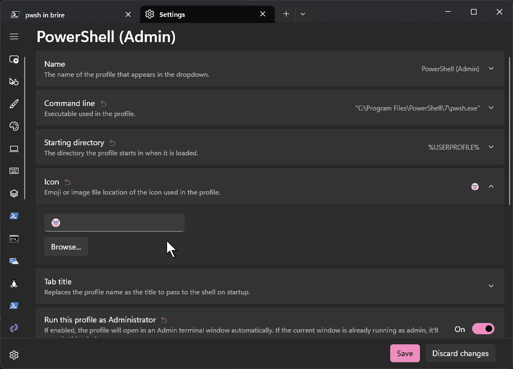Expand the Command line setting
This screenshot has width=513, height=369.
491,108
